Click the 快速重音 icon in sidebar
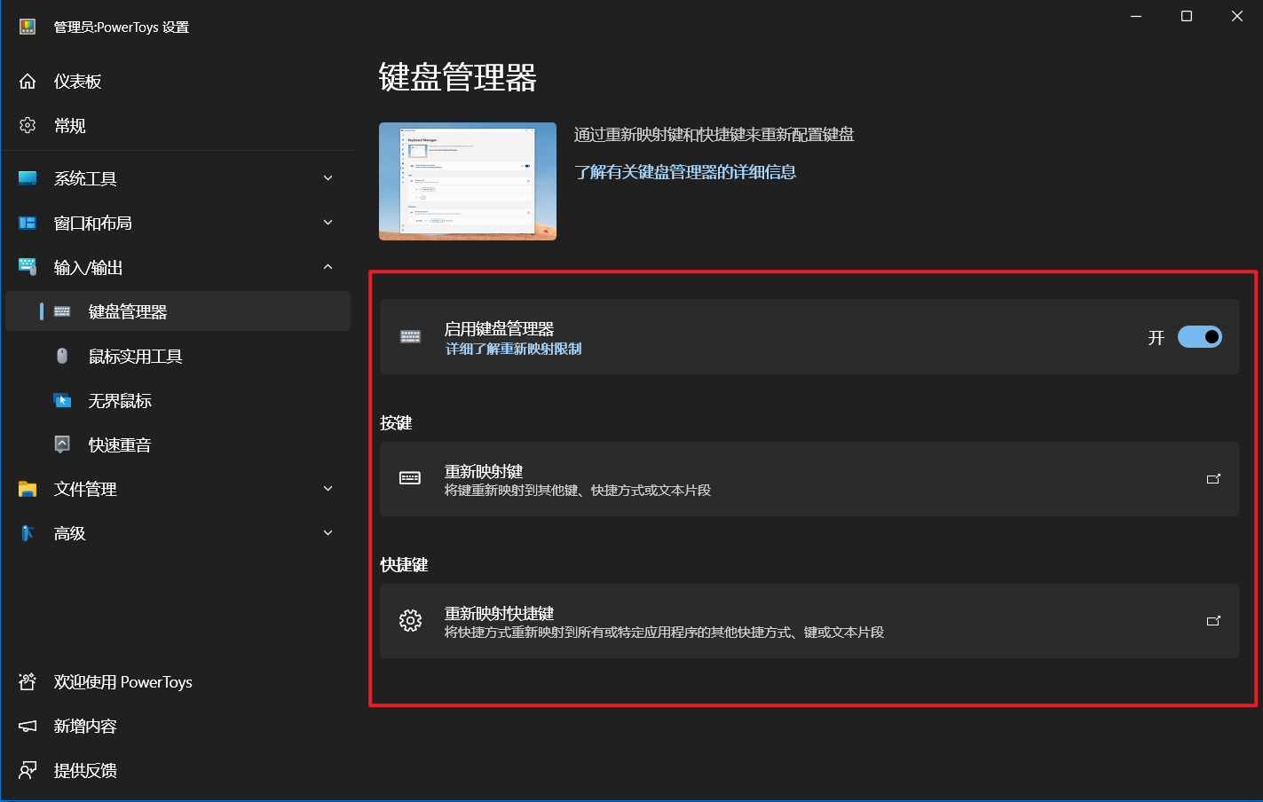This screenshot has width=1263, height=802. 62,444
